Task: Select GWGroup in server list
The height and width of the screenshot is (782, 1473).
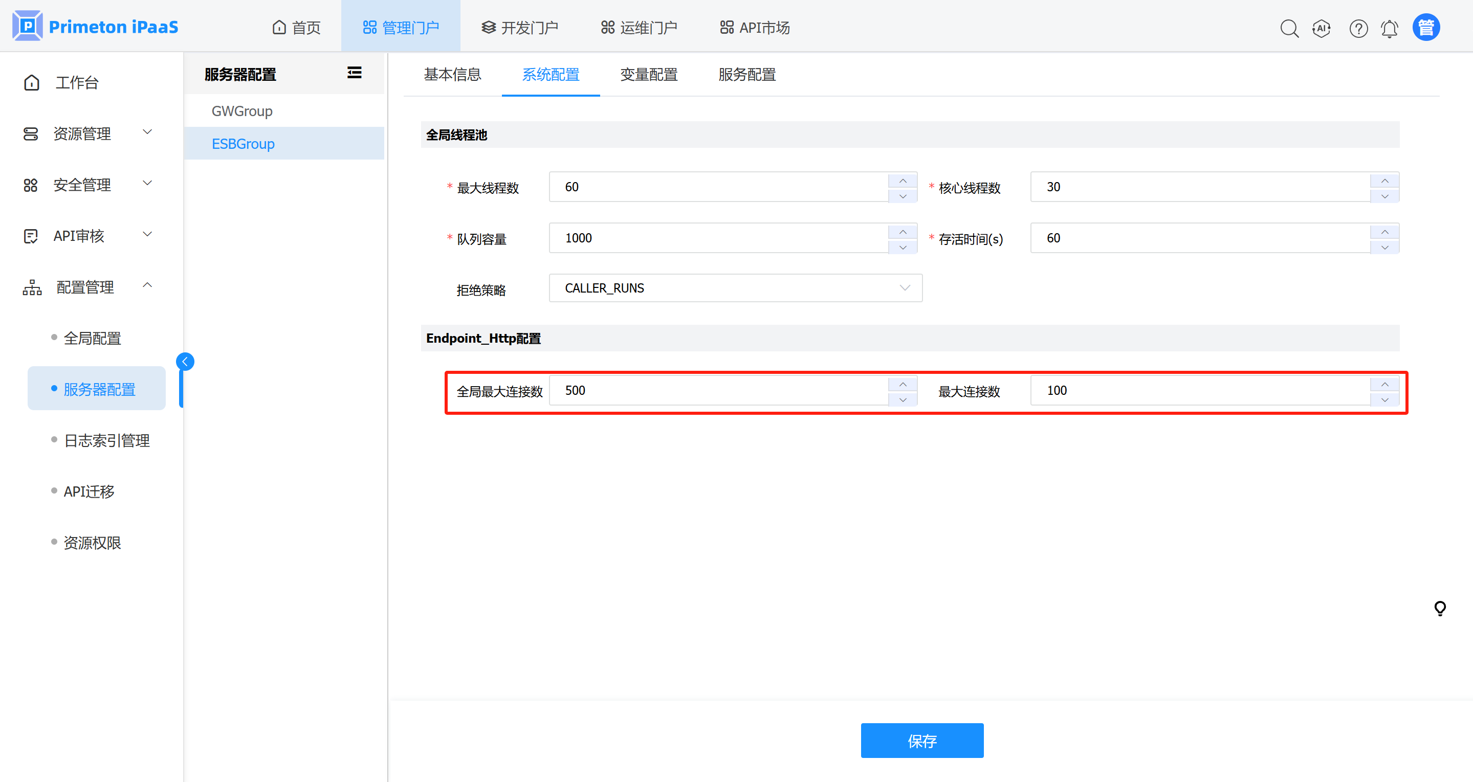Action: tap(242, 111)
